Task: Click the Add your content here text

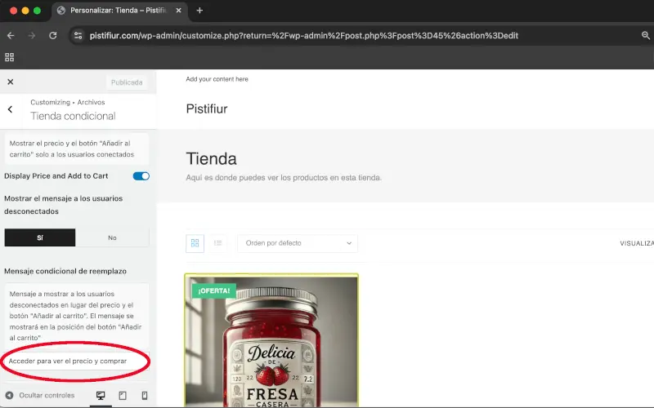Action: tap(217, 79)
